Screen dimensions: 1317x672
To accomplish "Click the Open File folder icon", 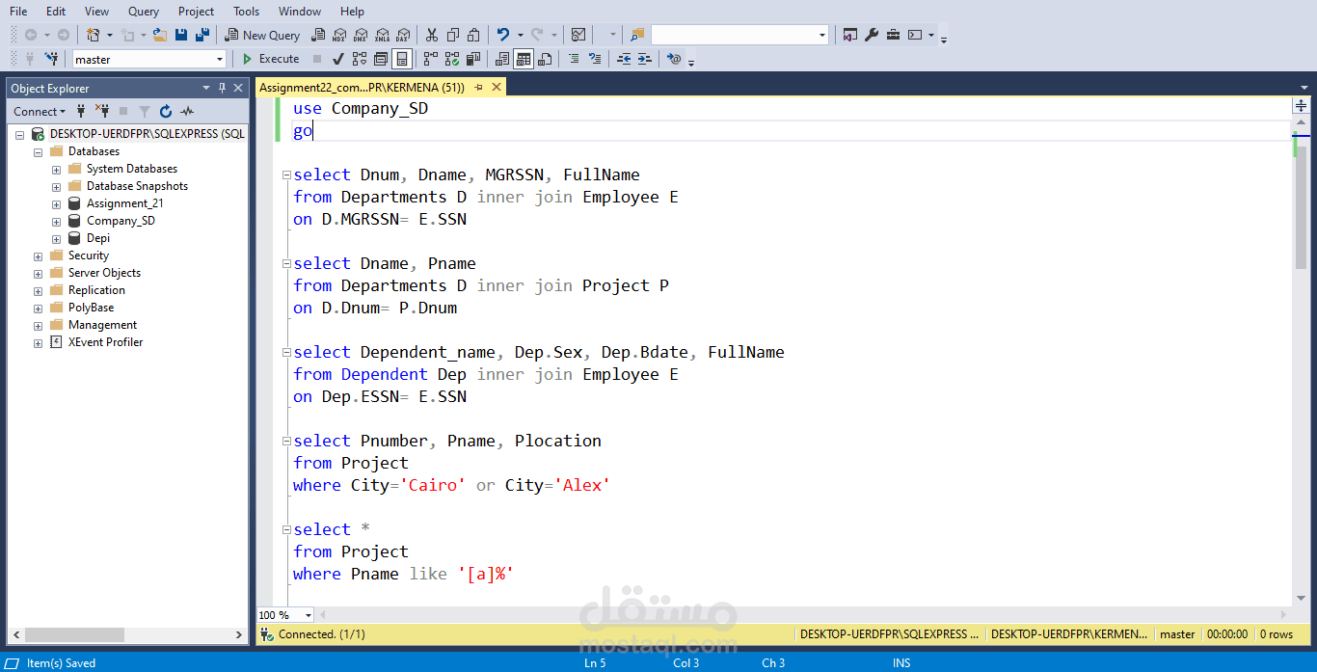I will point(160,35).
